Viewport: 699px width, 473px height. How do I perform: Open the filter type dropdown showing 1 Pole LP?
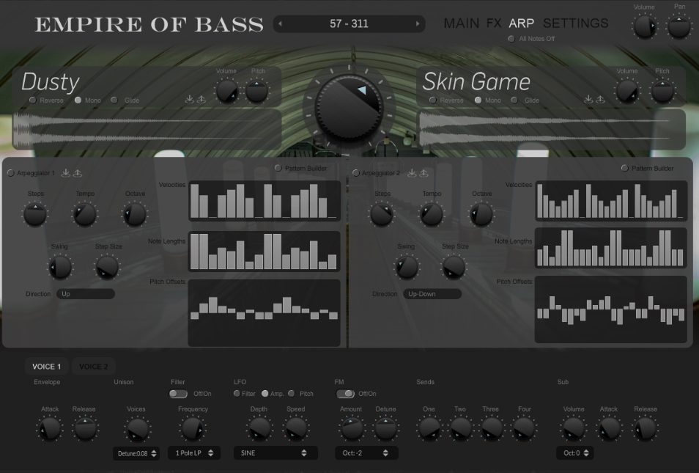coord(193,453)
